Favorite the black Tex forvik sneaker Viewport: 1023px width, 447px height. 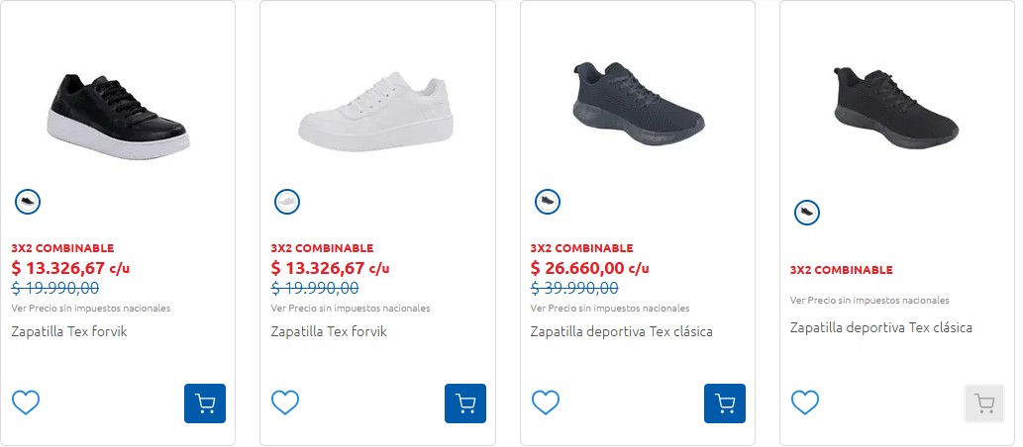26,402
